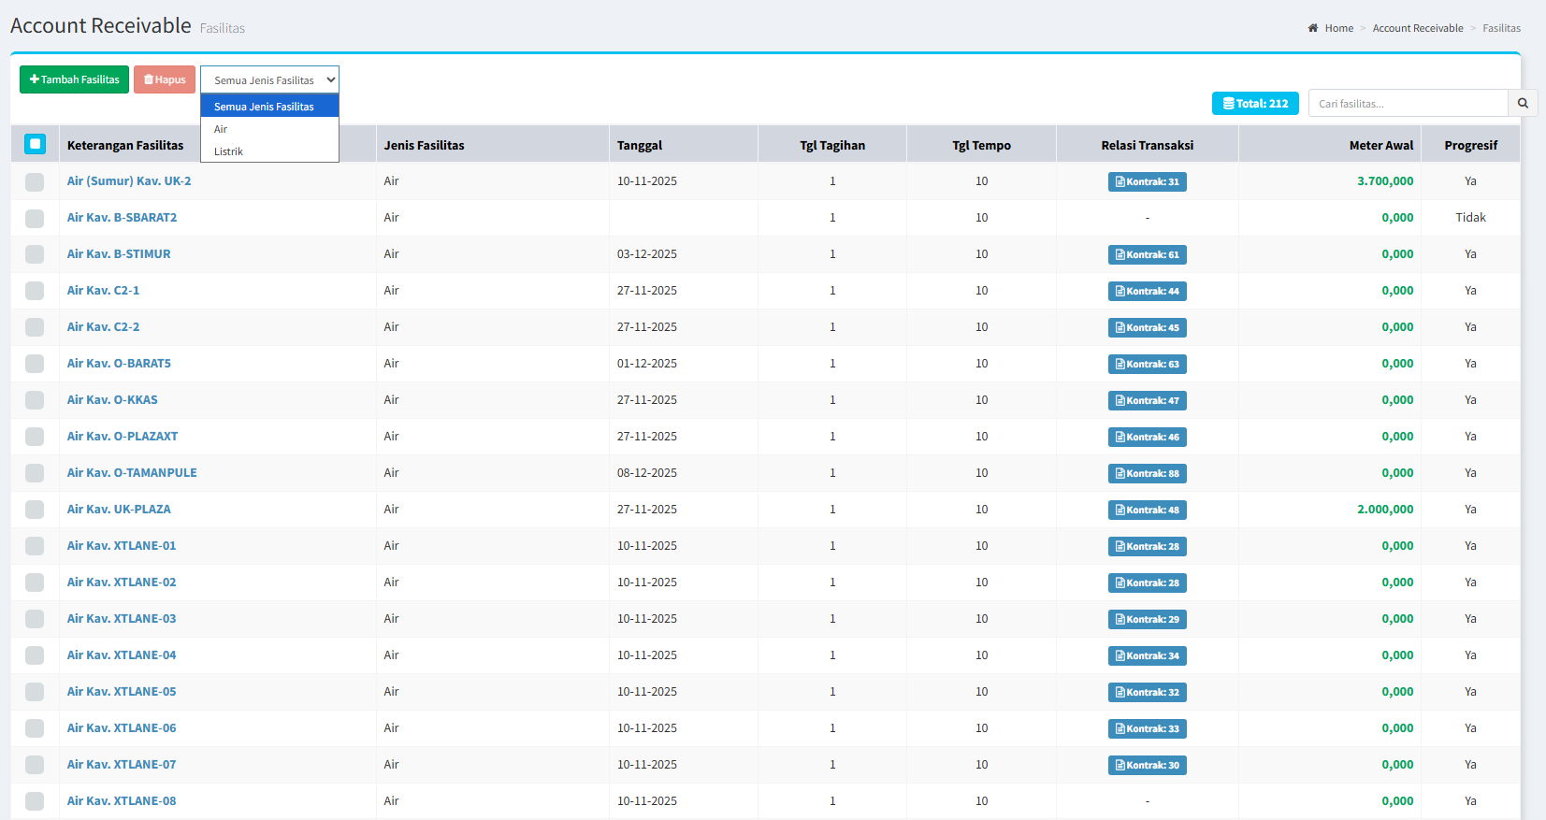Tick checkbox for Air (Sumur) Kav. UK-2
The image size is (1546, 820).
[35, 181]
